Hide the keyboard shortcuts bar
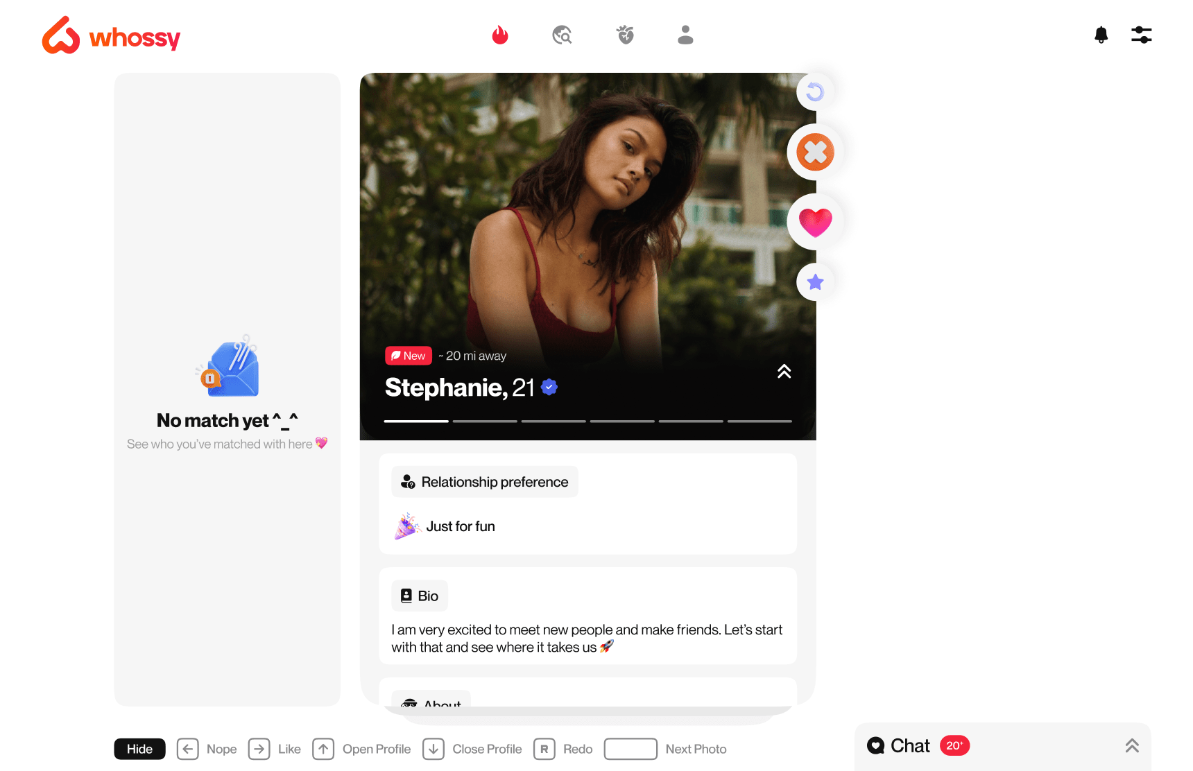This screenshot has width=1193, height=771. (139, 749)
